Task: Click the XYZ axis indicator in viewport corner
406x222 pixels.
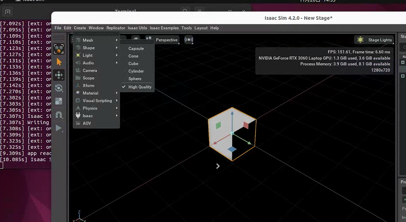Action: [x=79, y=217]
